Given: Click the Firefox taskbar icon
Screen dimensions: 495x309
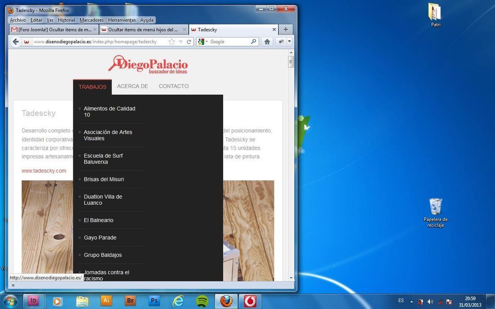Looking at the screenshot, I should coord(226,301).
